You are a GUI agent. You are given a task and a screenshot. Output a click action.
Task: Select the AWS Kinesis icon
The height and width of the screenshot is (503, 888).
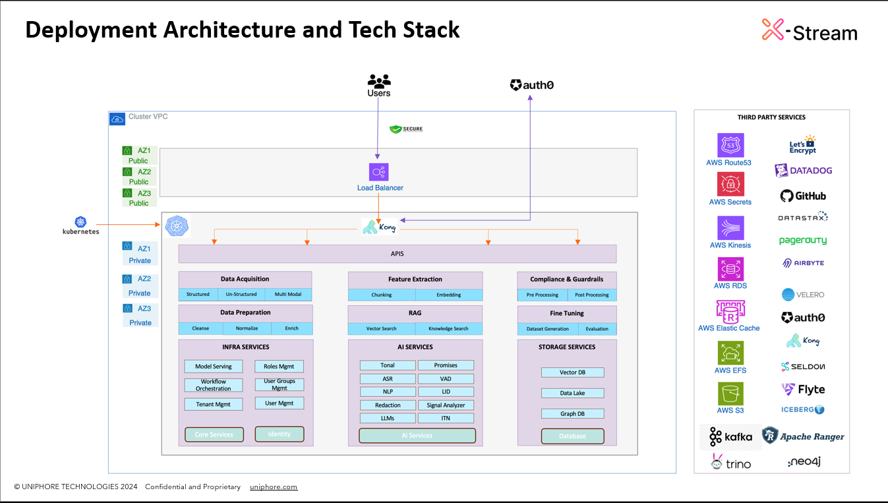(x=730, y=227)
